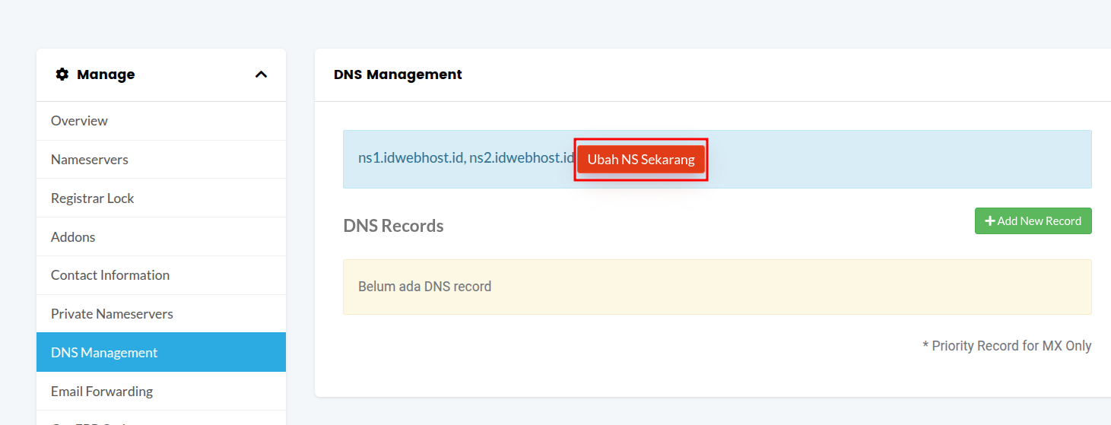This screenshot has height=425, width=1111.
Task: Select Addons in the sidebar
Action: click(x=161, y=237)
